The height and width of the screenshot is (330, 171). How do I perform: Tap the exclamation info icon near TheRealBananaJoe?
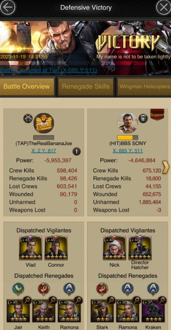pos(77,151)
